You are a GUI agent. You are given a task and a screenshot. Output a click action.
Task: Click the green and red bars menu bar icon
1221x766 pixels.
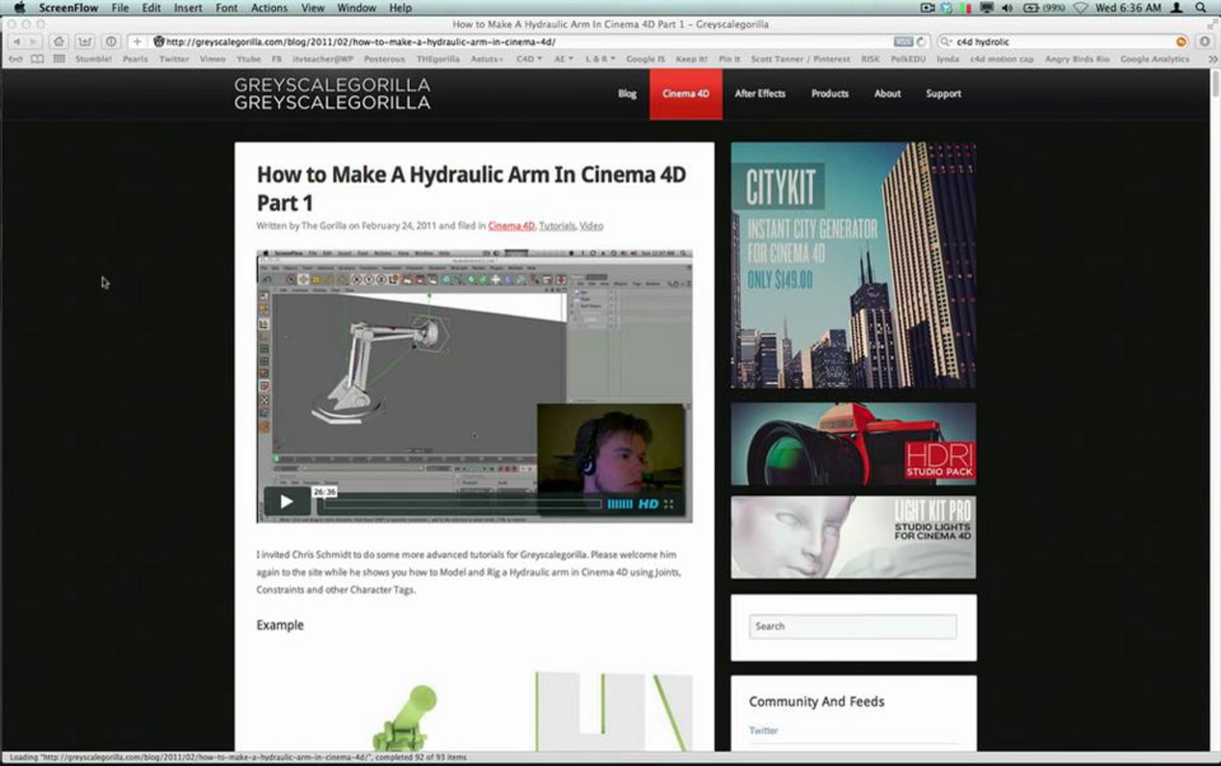pos(965,8)
